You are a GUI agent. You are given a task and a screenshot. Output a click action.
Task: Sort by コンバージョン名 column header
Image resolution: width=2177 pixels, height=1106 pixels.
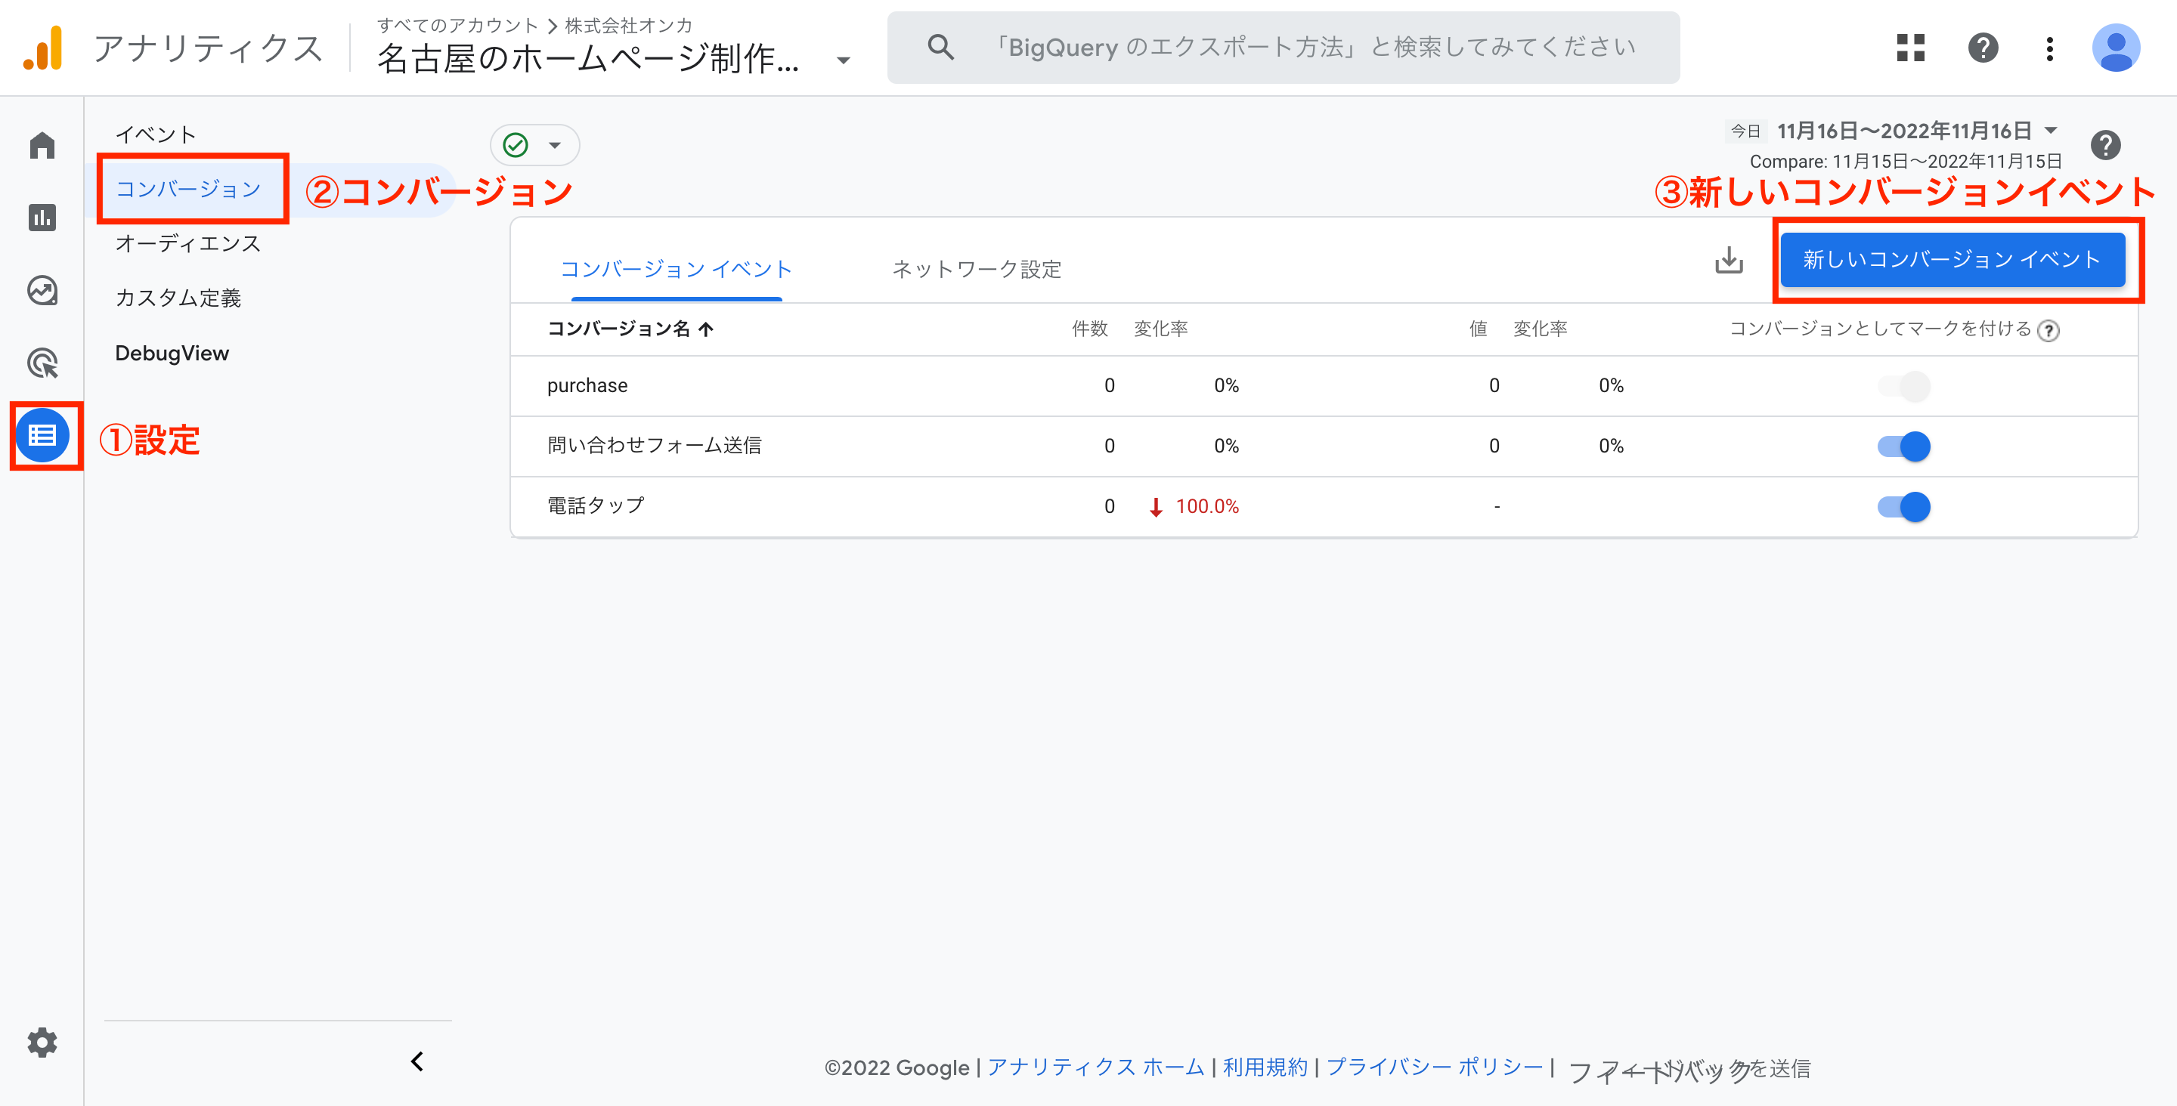coord(630,329)
